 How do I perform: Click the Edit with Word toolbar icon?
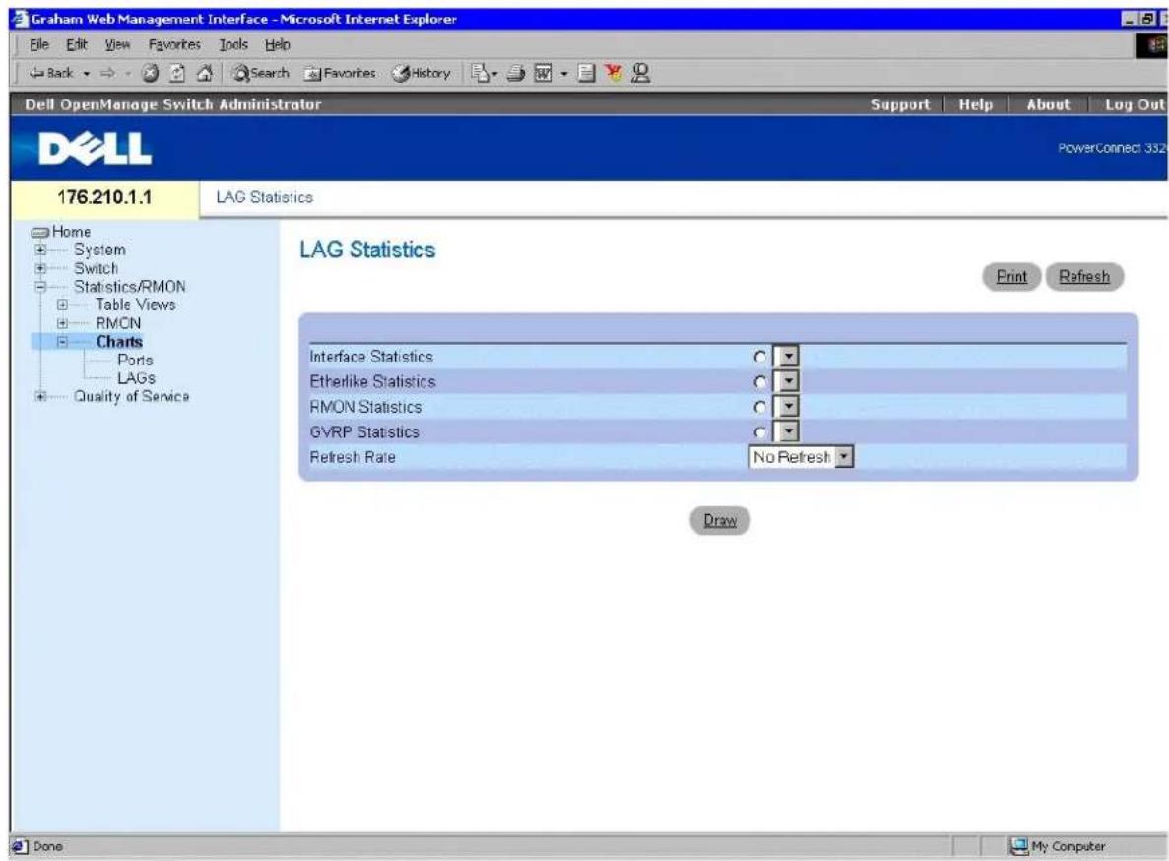tap(544, 73)
